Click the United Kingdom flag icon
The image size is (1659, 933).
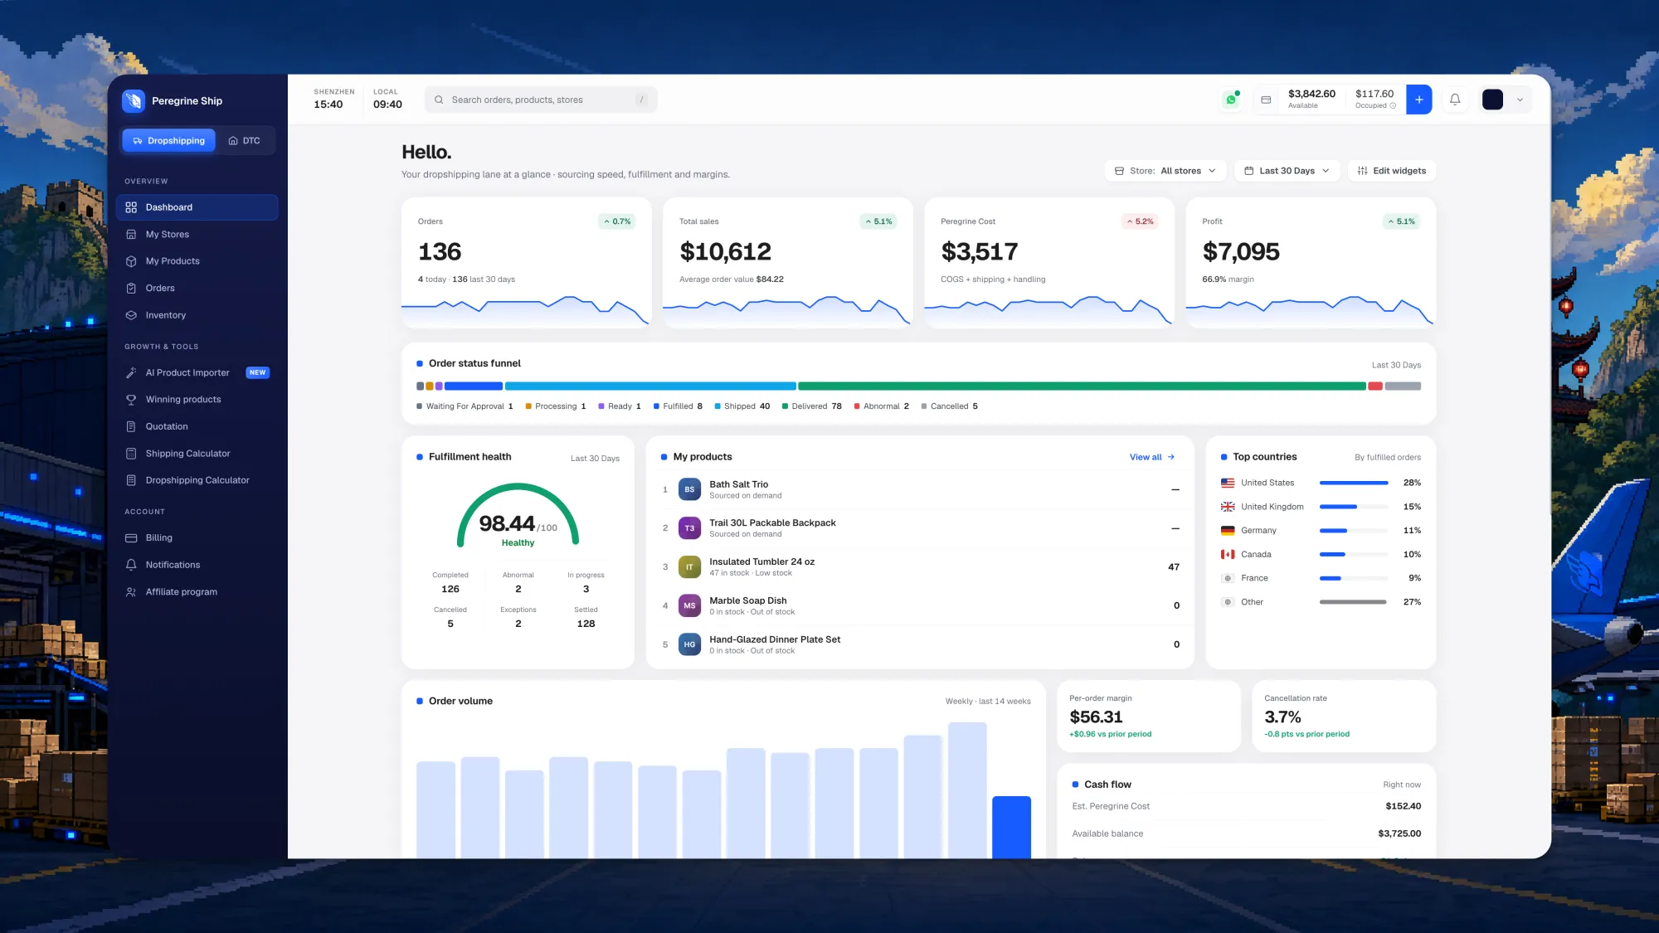pos(1228,507)
